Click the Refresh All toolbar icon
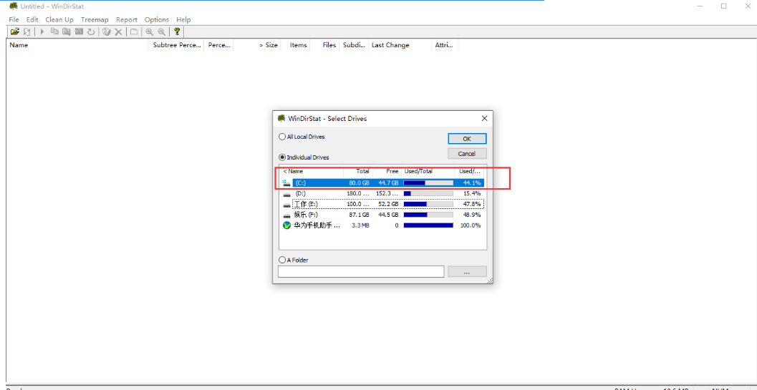Screen dimensions: 757x390 point(27,31)
